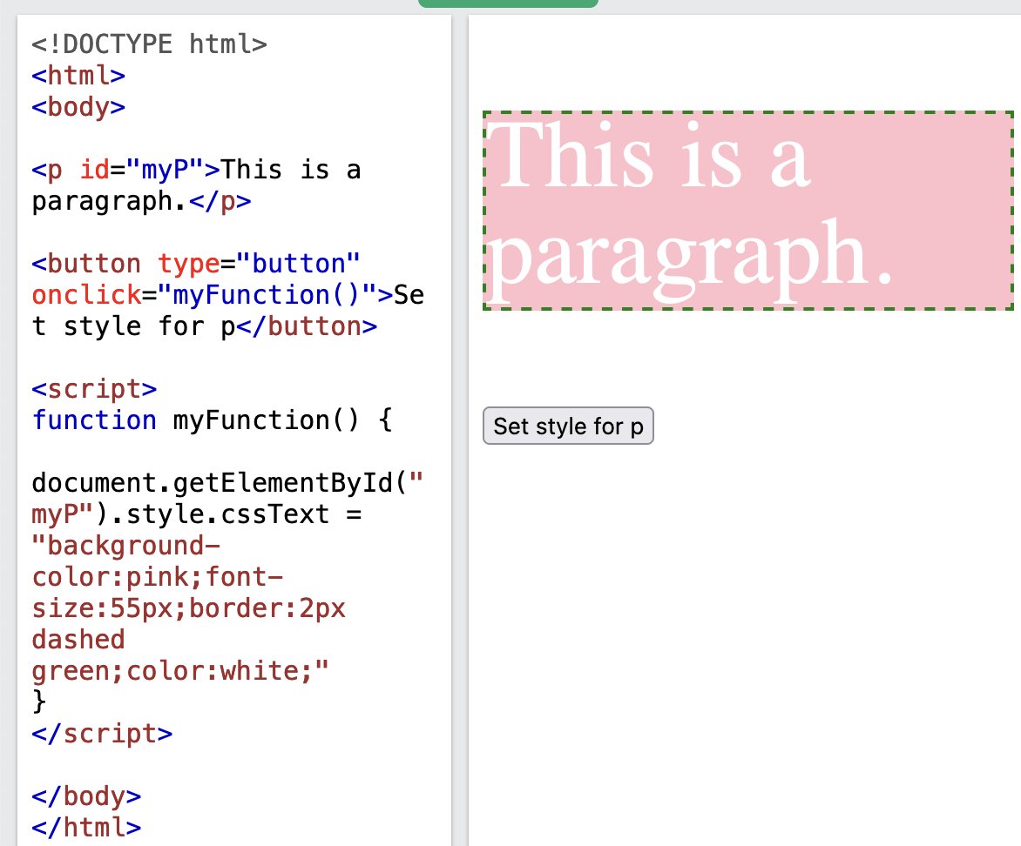
Task: Click the green button at the top edge
Action: coord(508,3)
